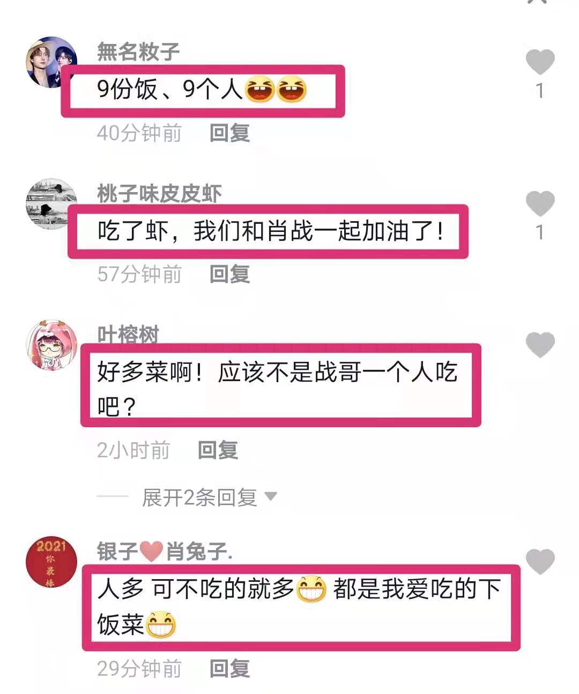Open 桃子味皮皮虾 profile avatar
Viewport: 579px width, 694px height.
tap(51, 204)
